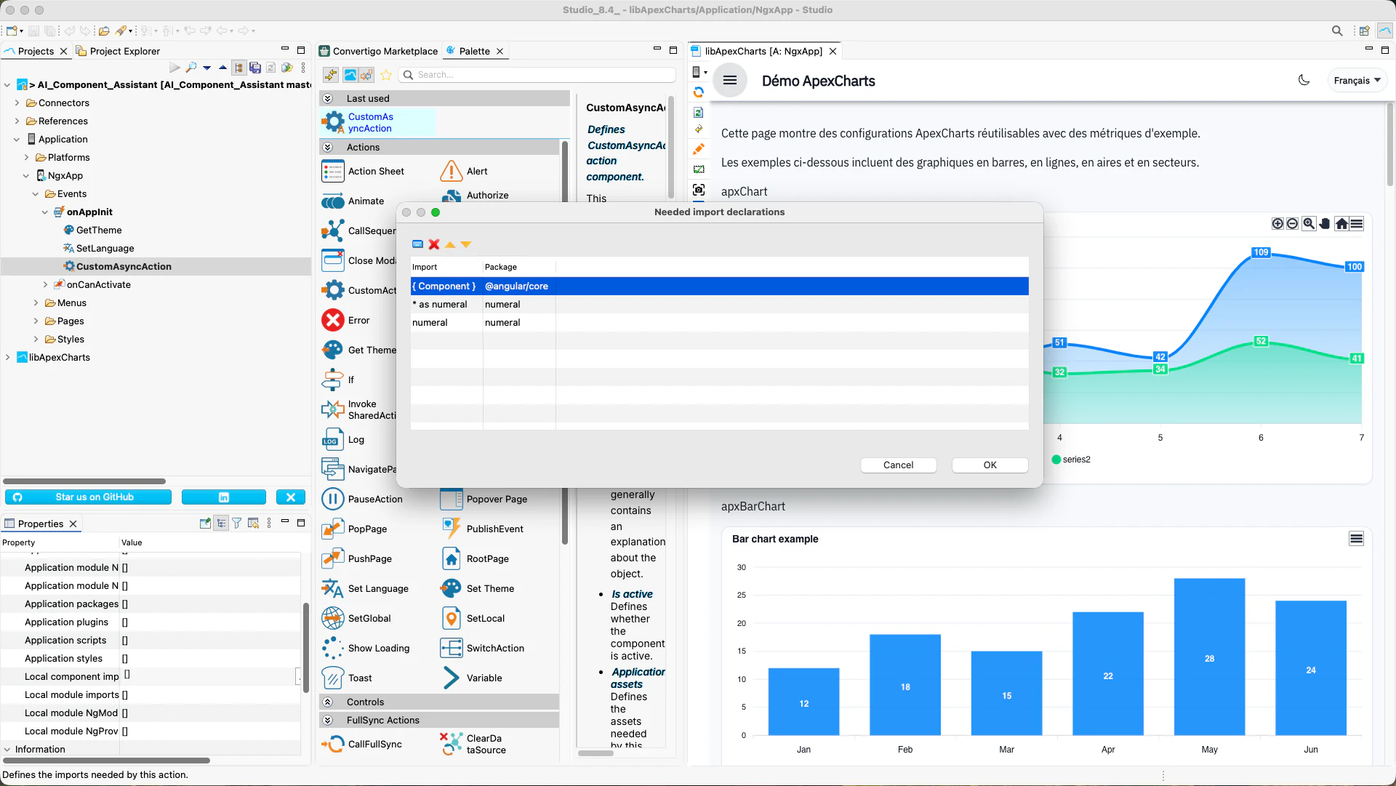Click the red X delete icon in the import dialog

point(434,245)
